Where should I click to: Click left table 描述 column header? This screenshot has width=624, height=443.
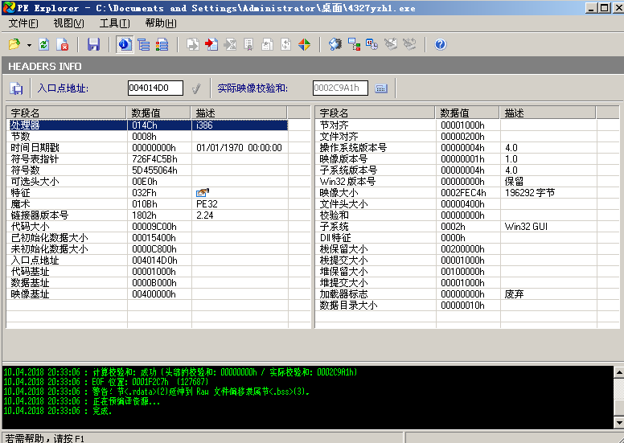pos(239,113)
